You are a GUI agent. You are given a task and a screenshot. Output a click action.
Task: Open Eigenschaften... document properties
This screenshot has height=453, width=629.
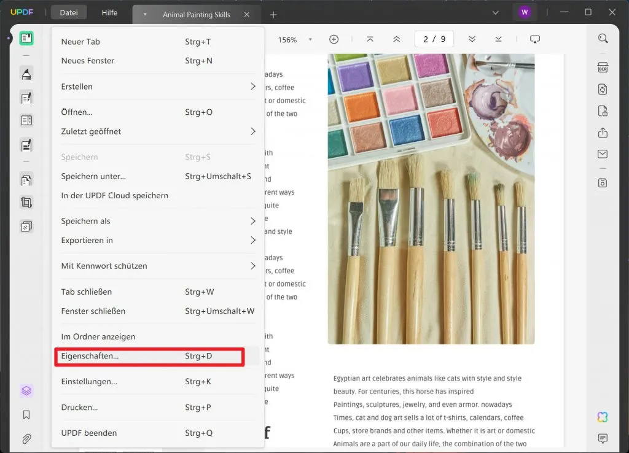click(158, 356)
